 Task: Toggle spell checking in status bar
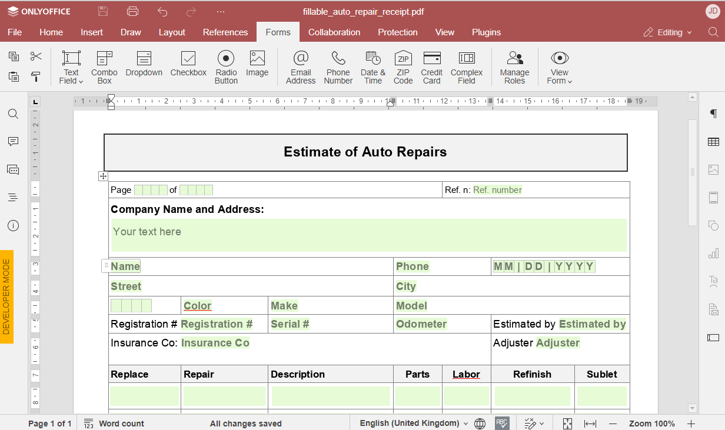[x=501, y=423]
